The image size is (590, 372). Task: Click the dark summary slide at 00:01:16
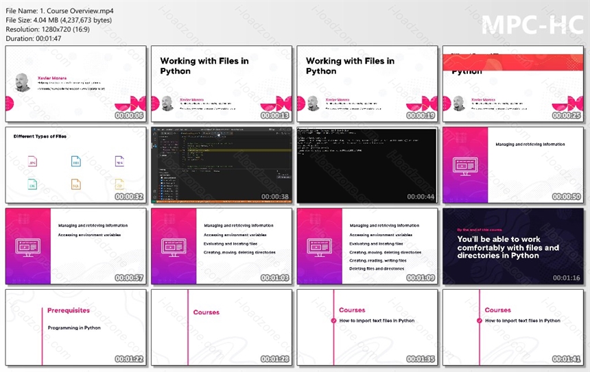pos(513,246)
